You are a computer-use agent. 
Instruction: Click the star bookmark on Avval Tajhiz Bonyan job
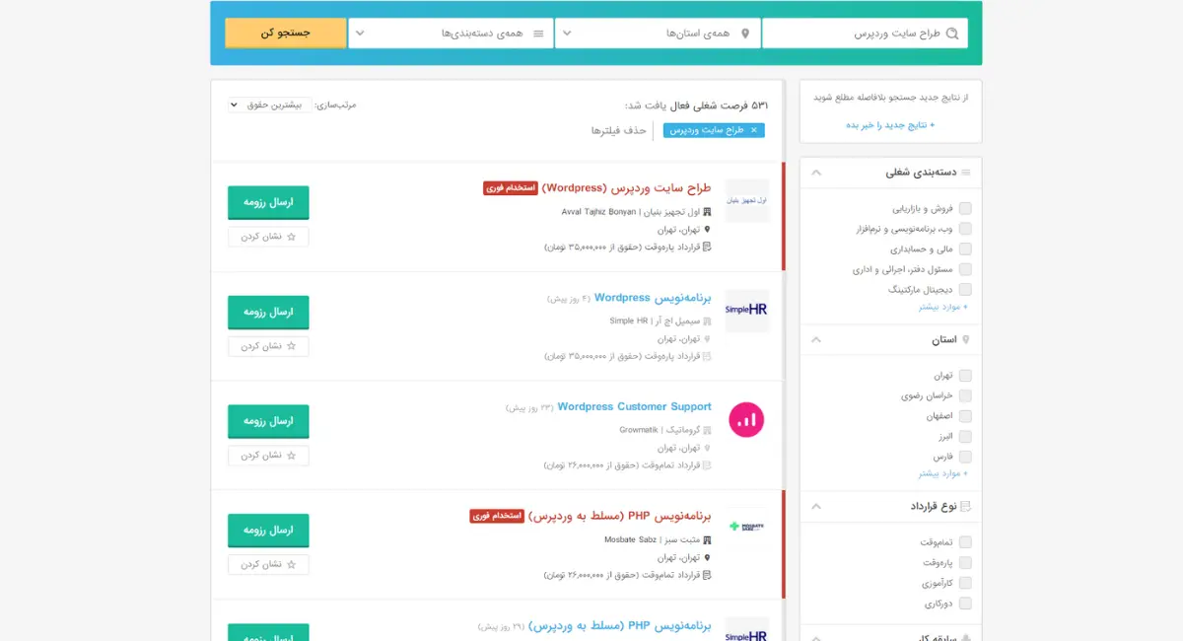(291, 237)
